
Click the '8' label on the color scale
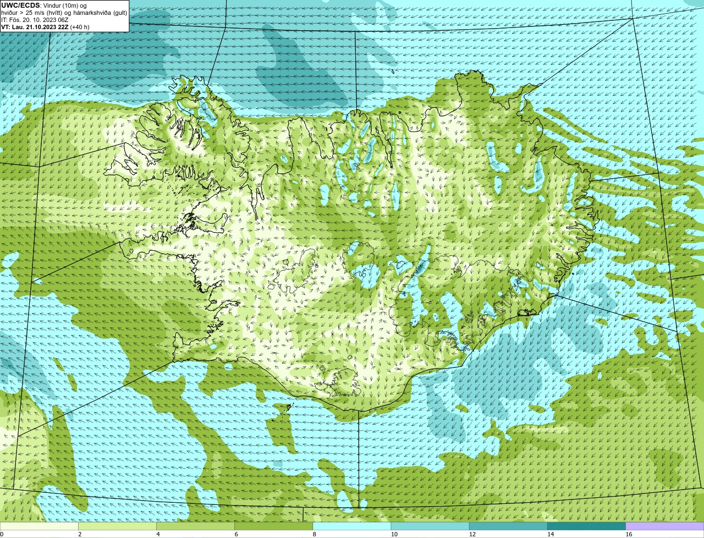tap(315, 534)
